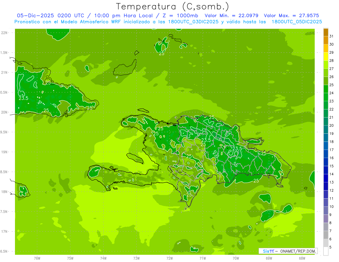Viewport: 339px width, 262px height.
Task: Pick the yellow swatch between 28 and 29
Action: pyautogui.click(x=326, y=57)
